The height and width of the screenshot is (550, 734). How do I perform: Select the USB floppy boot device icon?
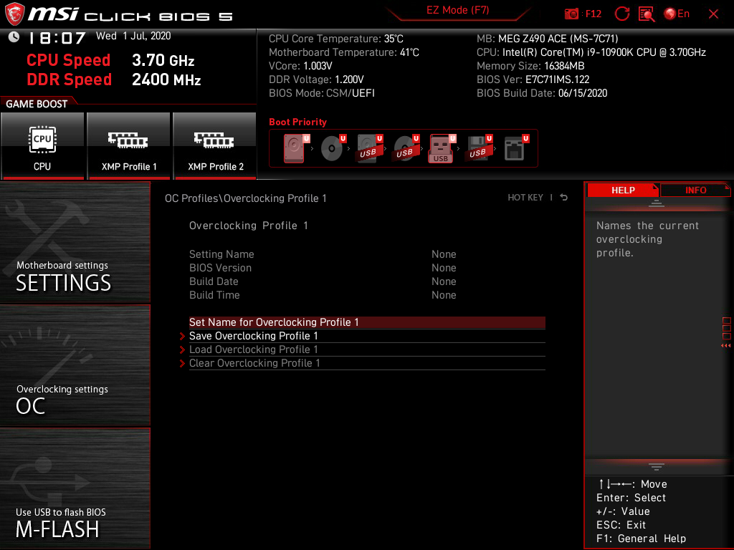477,148
